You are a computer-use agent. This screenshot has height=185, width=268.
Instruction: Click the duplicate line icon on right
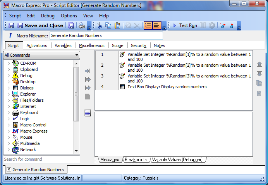click(x=259, y=84)
